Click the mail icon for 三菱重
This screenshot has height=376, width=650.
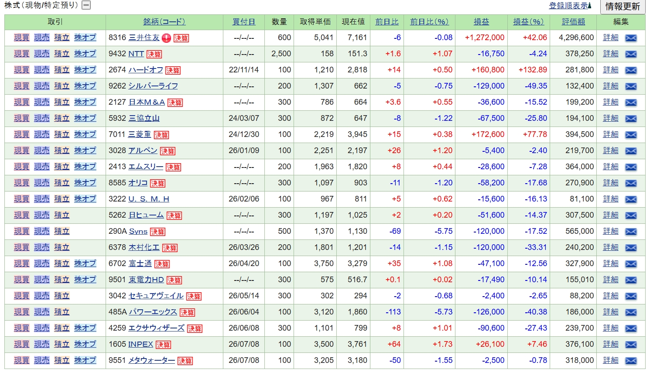631,135
